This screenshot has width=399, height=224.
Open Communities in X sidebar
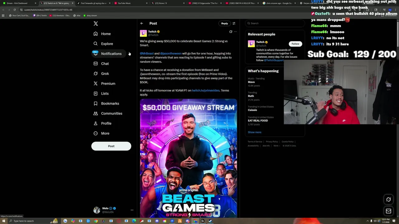tap(108, 113)
